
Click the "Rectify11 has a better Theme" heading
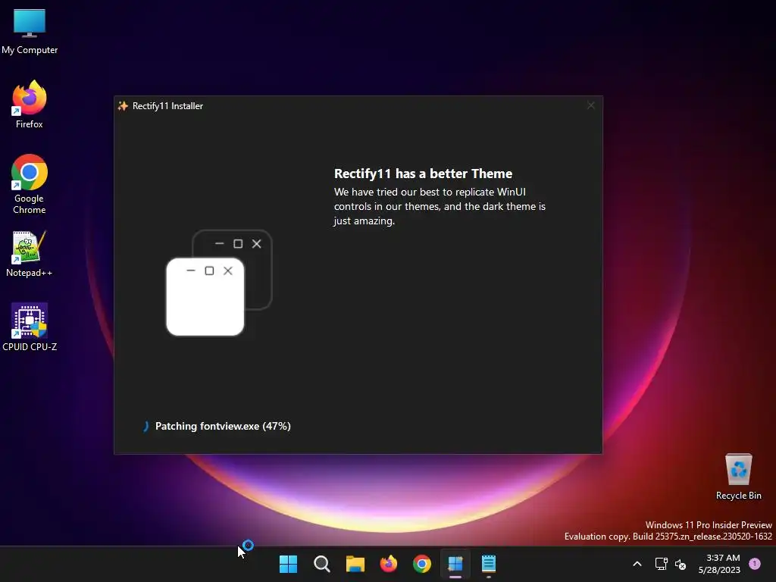[x=423, y=174]
